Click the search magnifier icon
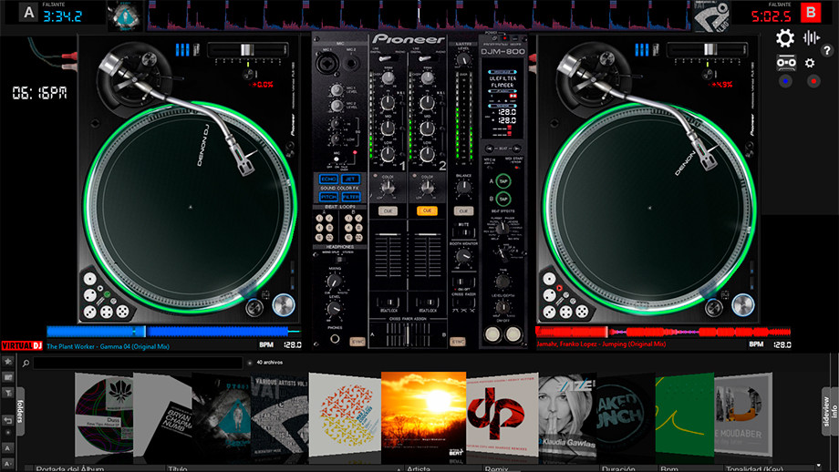This screenshot has height=472, width=839. (26, 363)
